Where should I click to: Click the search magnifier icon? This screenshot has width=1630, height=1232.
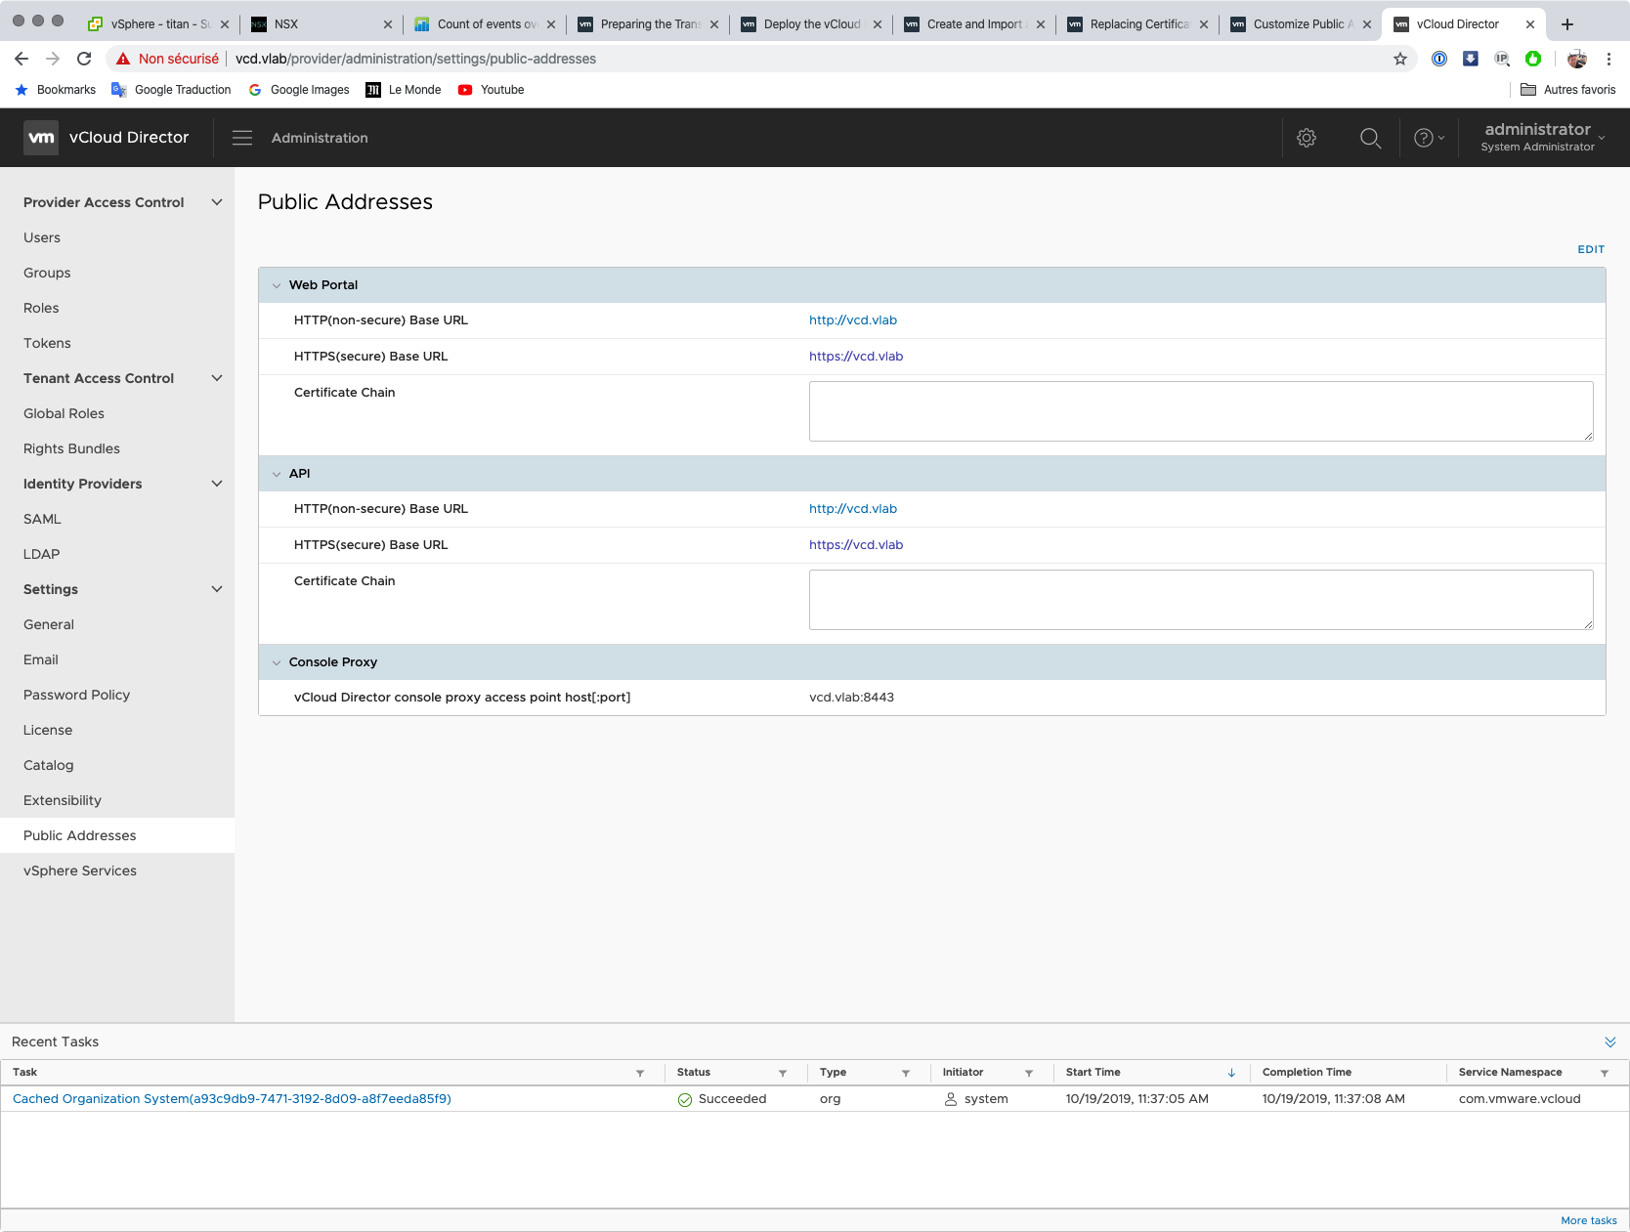(x=1371, y=138)
